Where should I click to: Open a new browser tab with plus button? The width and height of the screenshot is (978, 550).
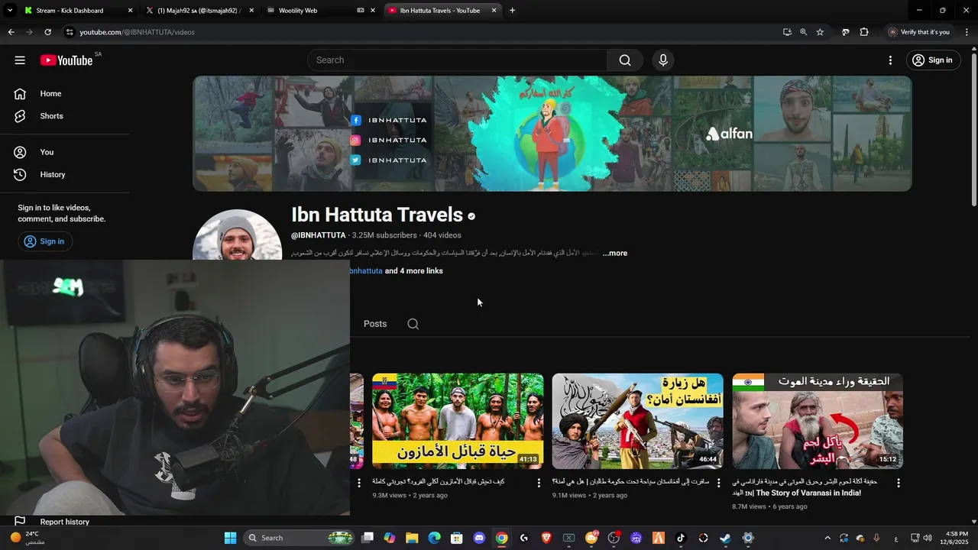tap(512, 11)
